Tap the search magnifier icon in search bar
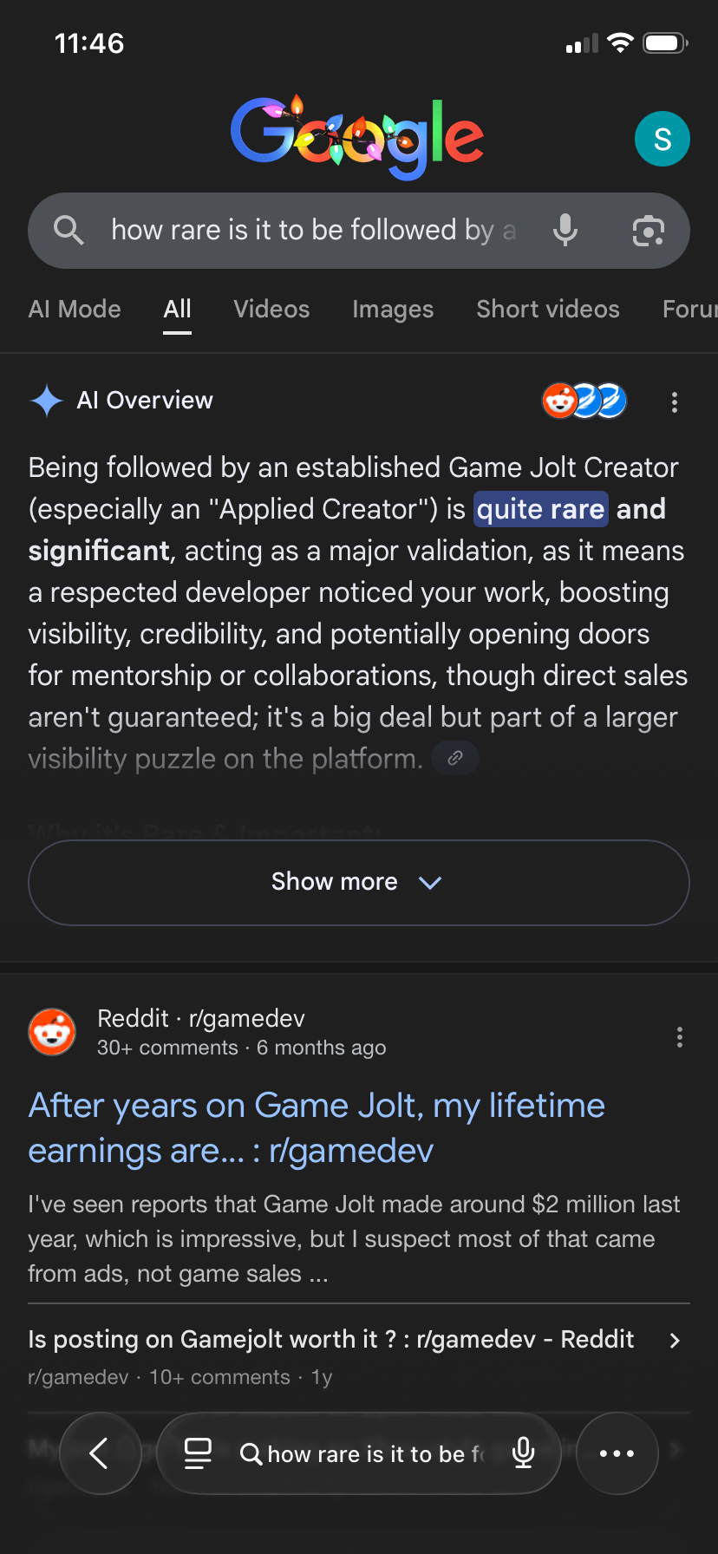Screen dimensions: 718x1554 coord(69,231)
